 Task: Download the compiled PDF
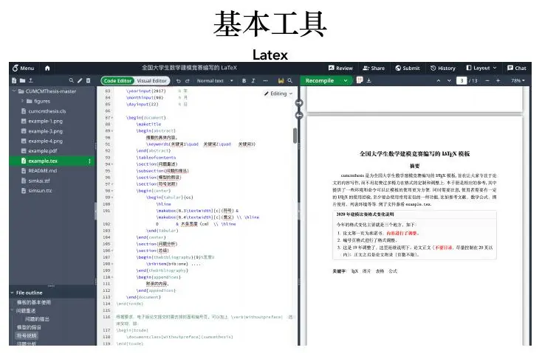tap(368, 80)
